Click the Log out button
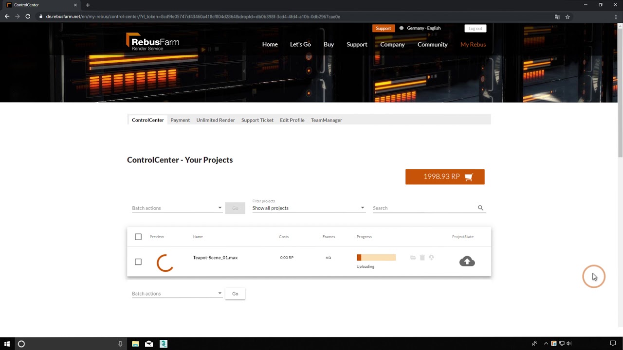Screen dimensions: 623x350 point(476,28)
